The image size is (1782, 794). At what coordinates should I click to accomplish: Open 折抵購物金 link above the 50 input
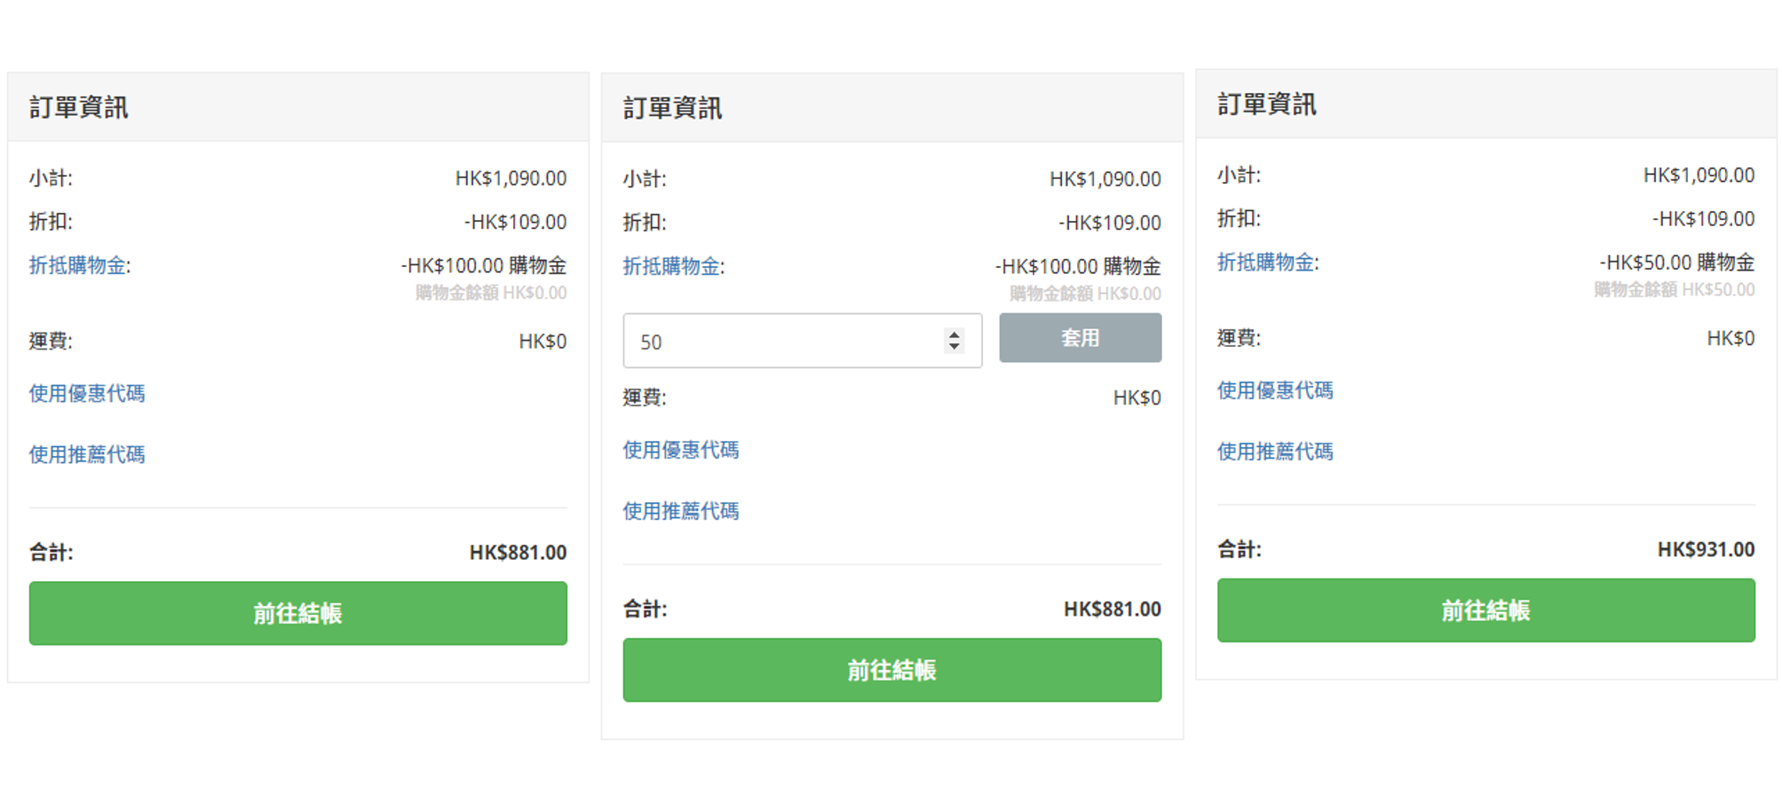tap(673, 266)
